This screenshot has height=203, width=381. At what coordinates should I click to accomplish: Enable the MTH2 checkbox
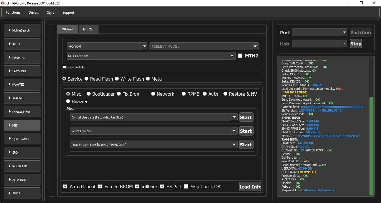tap(240, 56)
